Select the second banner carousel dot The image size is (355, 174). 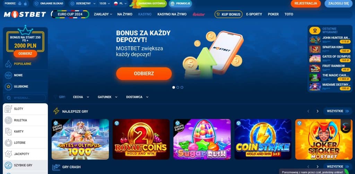tap(178, 87)
